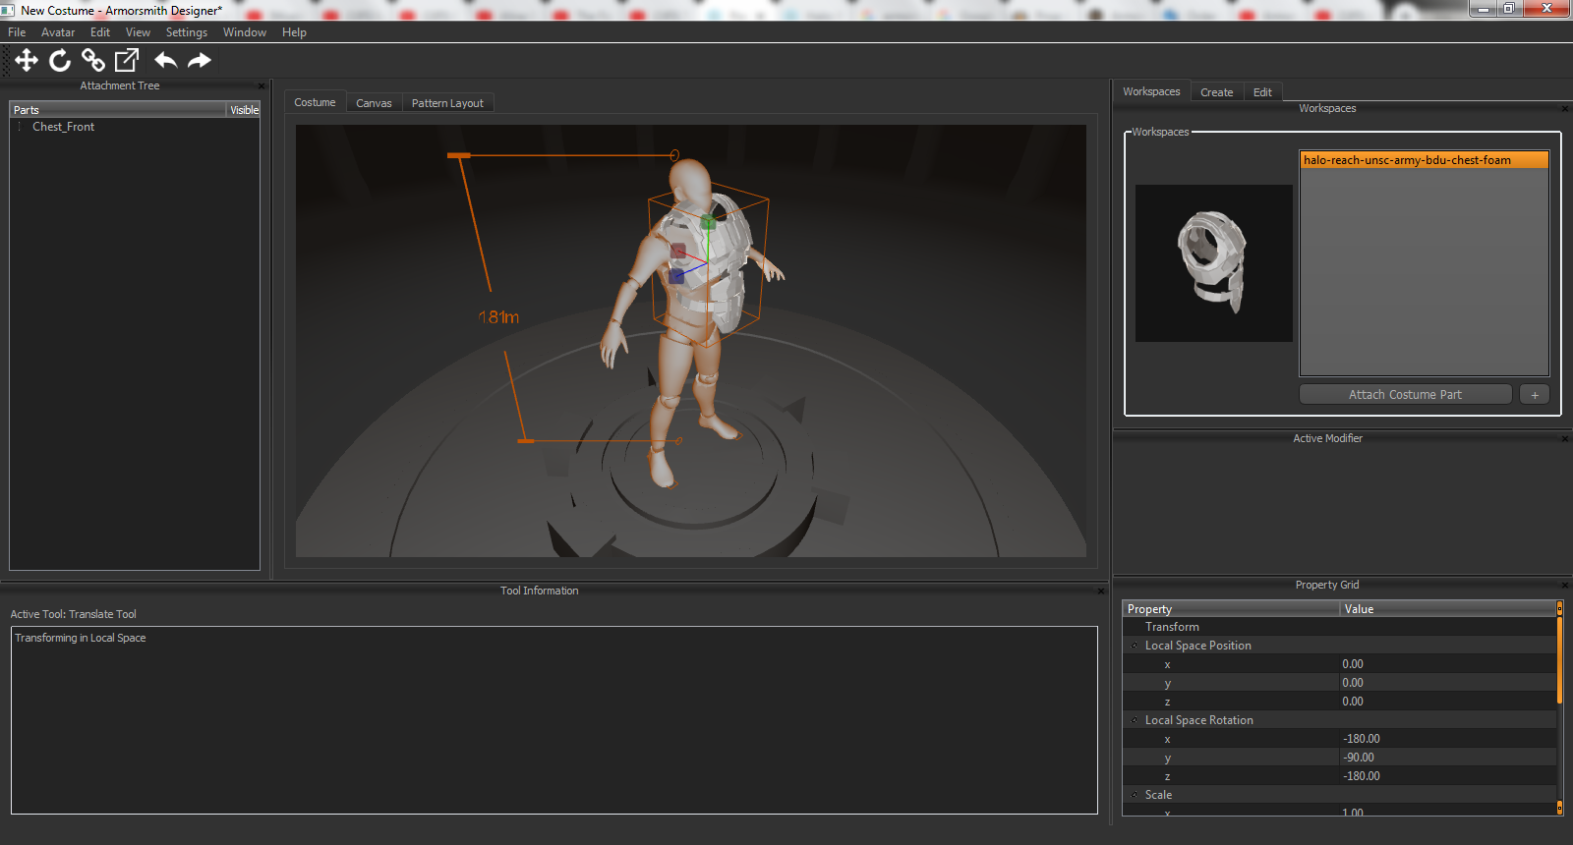The height and width of the screenshot is (845, 1573).
Task: Maximize the Armorsmith Designer window
Action: [x=1509, y=9]
